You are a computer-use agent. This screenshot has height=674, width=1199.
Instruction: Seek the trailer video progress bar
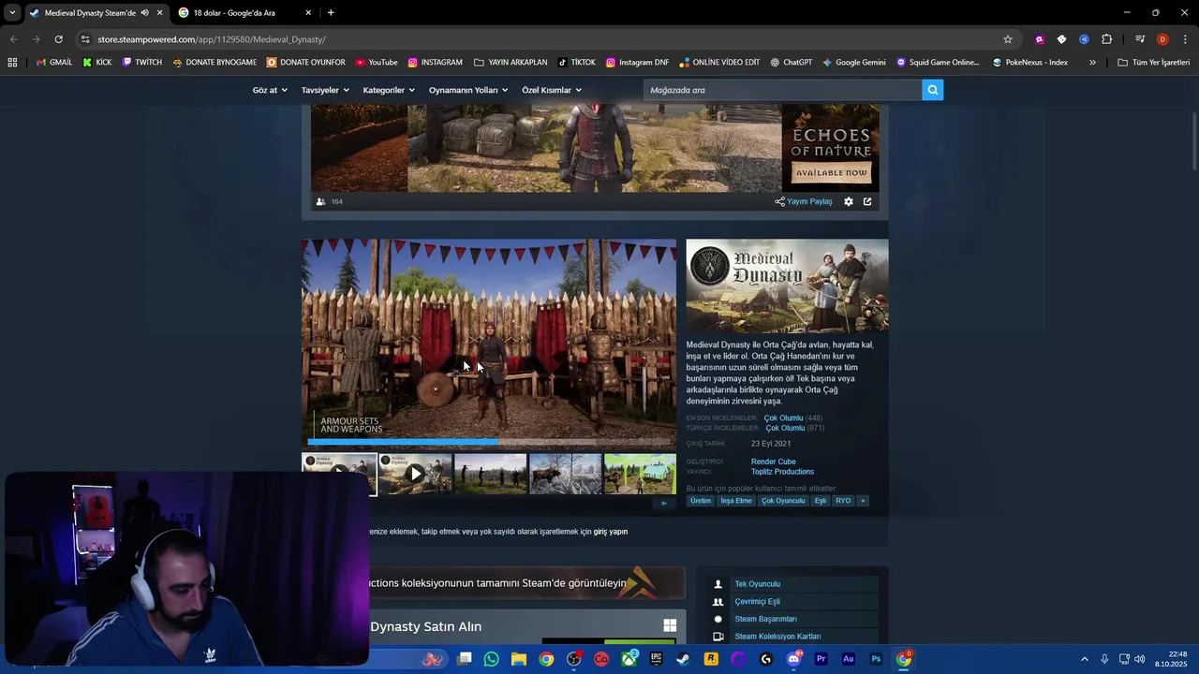click(488, 441)
